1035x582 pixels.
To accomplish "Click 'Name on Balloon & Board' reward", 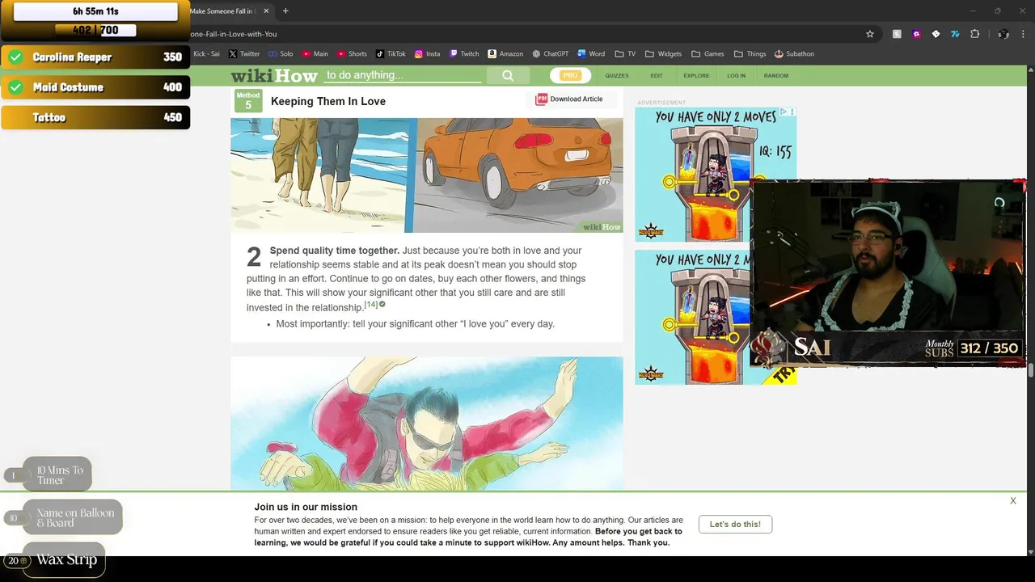I will click(x=72, y=517).
